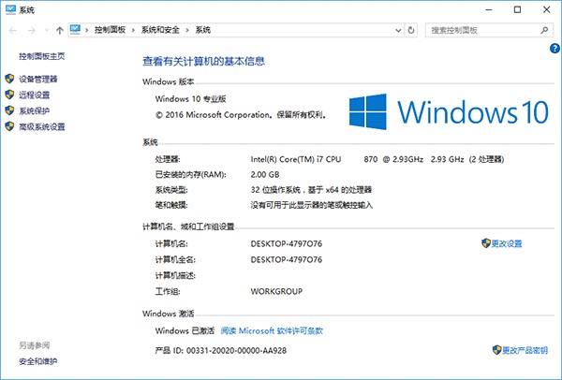
Task: Click the Windows 10 logo
Action: click(x=449, y=111)
